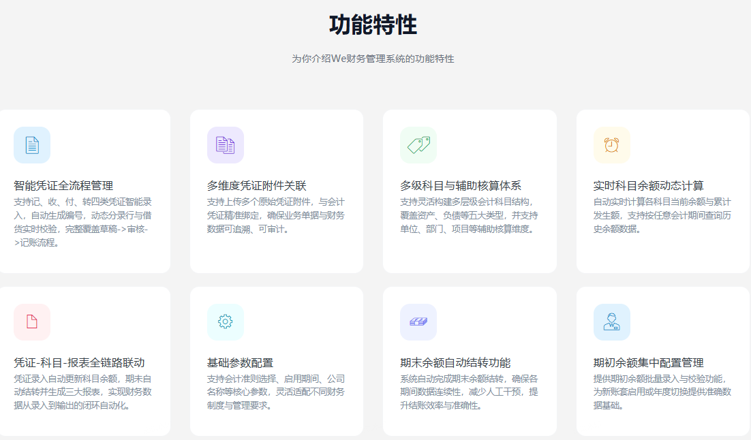Click the 功能特性 main page heading

(373, 25)
